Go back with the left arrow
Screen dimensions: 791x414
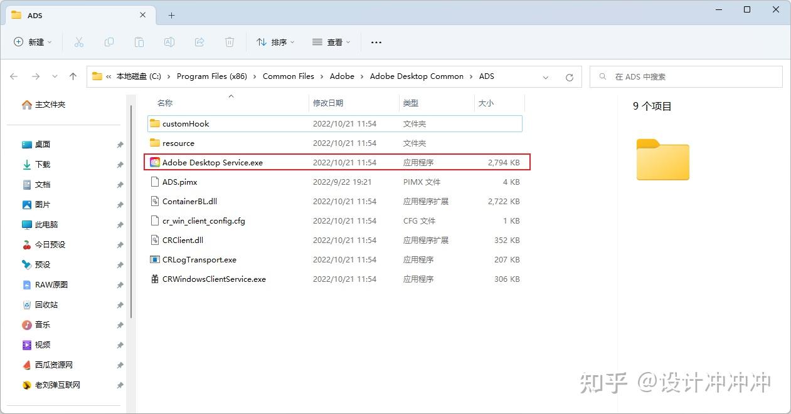14,76
